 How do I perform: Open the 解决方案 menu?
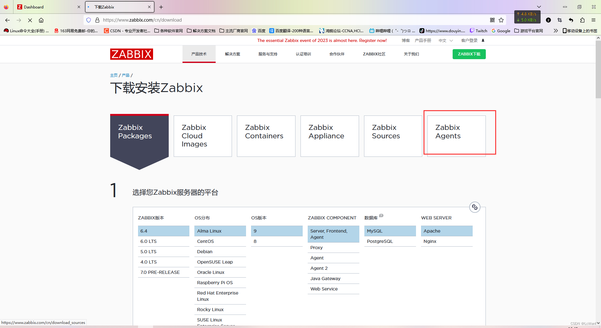(x=233, y=54)
